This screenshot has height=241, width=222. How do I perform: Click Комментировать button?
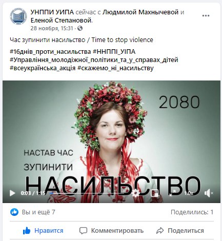(x=111, y=231)
